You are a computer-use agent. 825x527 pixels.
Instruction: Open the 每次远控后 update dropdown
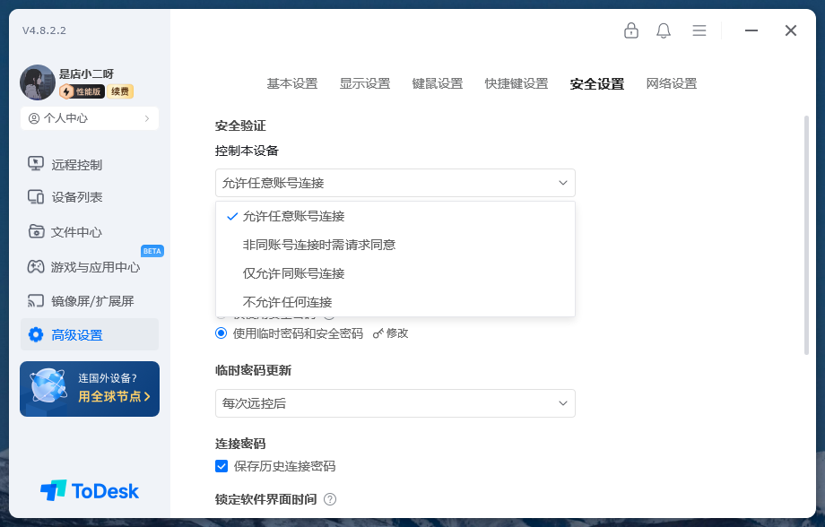395,403
